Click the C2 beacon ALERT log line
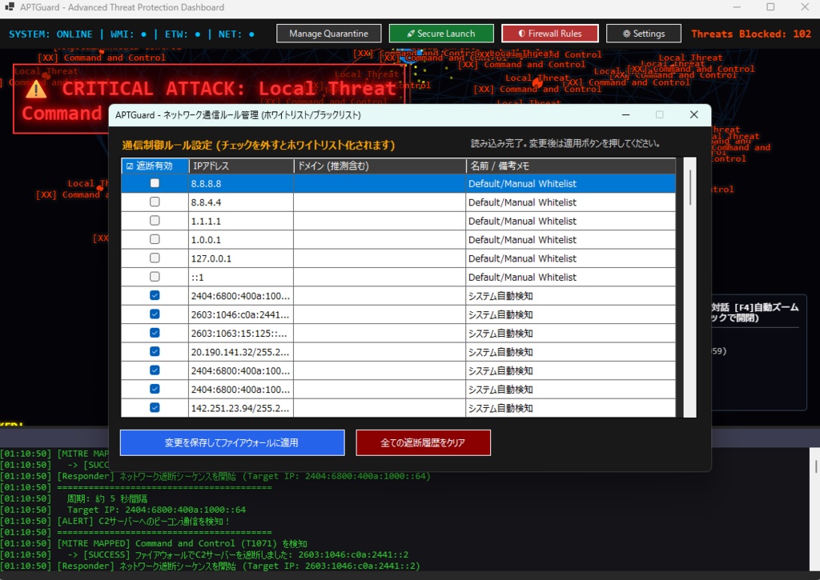 115,521
